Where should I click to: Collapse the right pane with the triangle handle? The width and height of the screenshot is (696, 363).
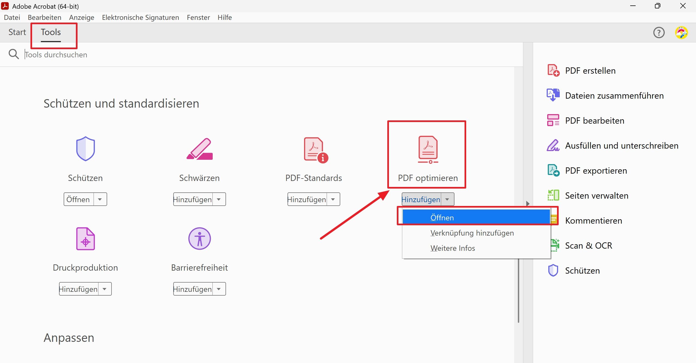coord(528,204)
